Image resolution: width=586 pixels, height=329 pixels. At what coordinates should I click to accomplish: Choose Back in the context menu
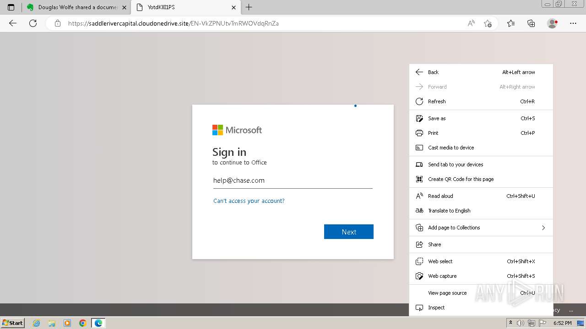pyautogui.click(x=481, y=72)
